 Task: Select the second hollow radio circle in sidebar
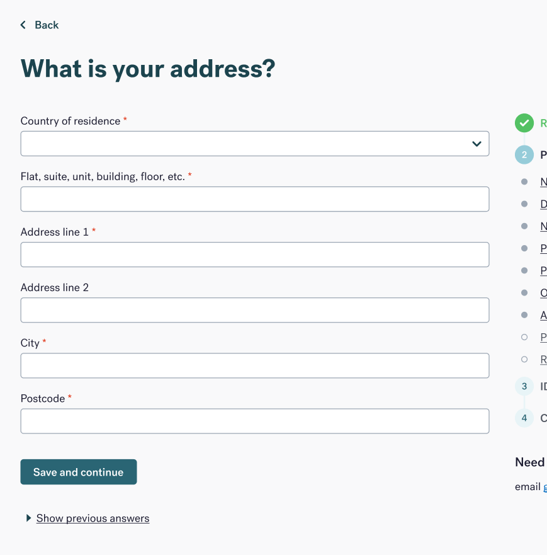[524, 359]
